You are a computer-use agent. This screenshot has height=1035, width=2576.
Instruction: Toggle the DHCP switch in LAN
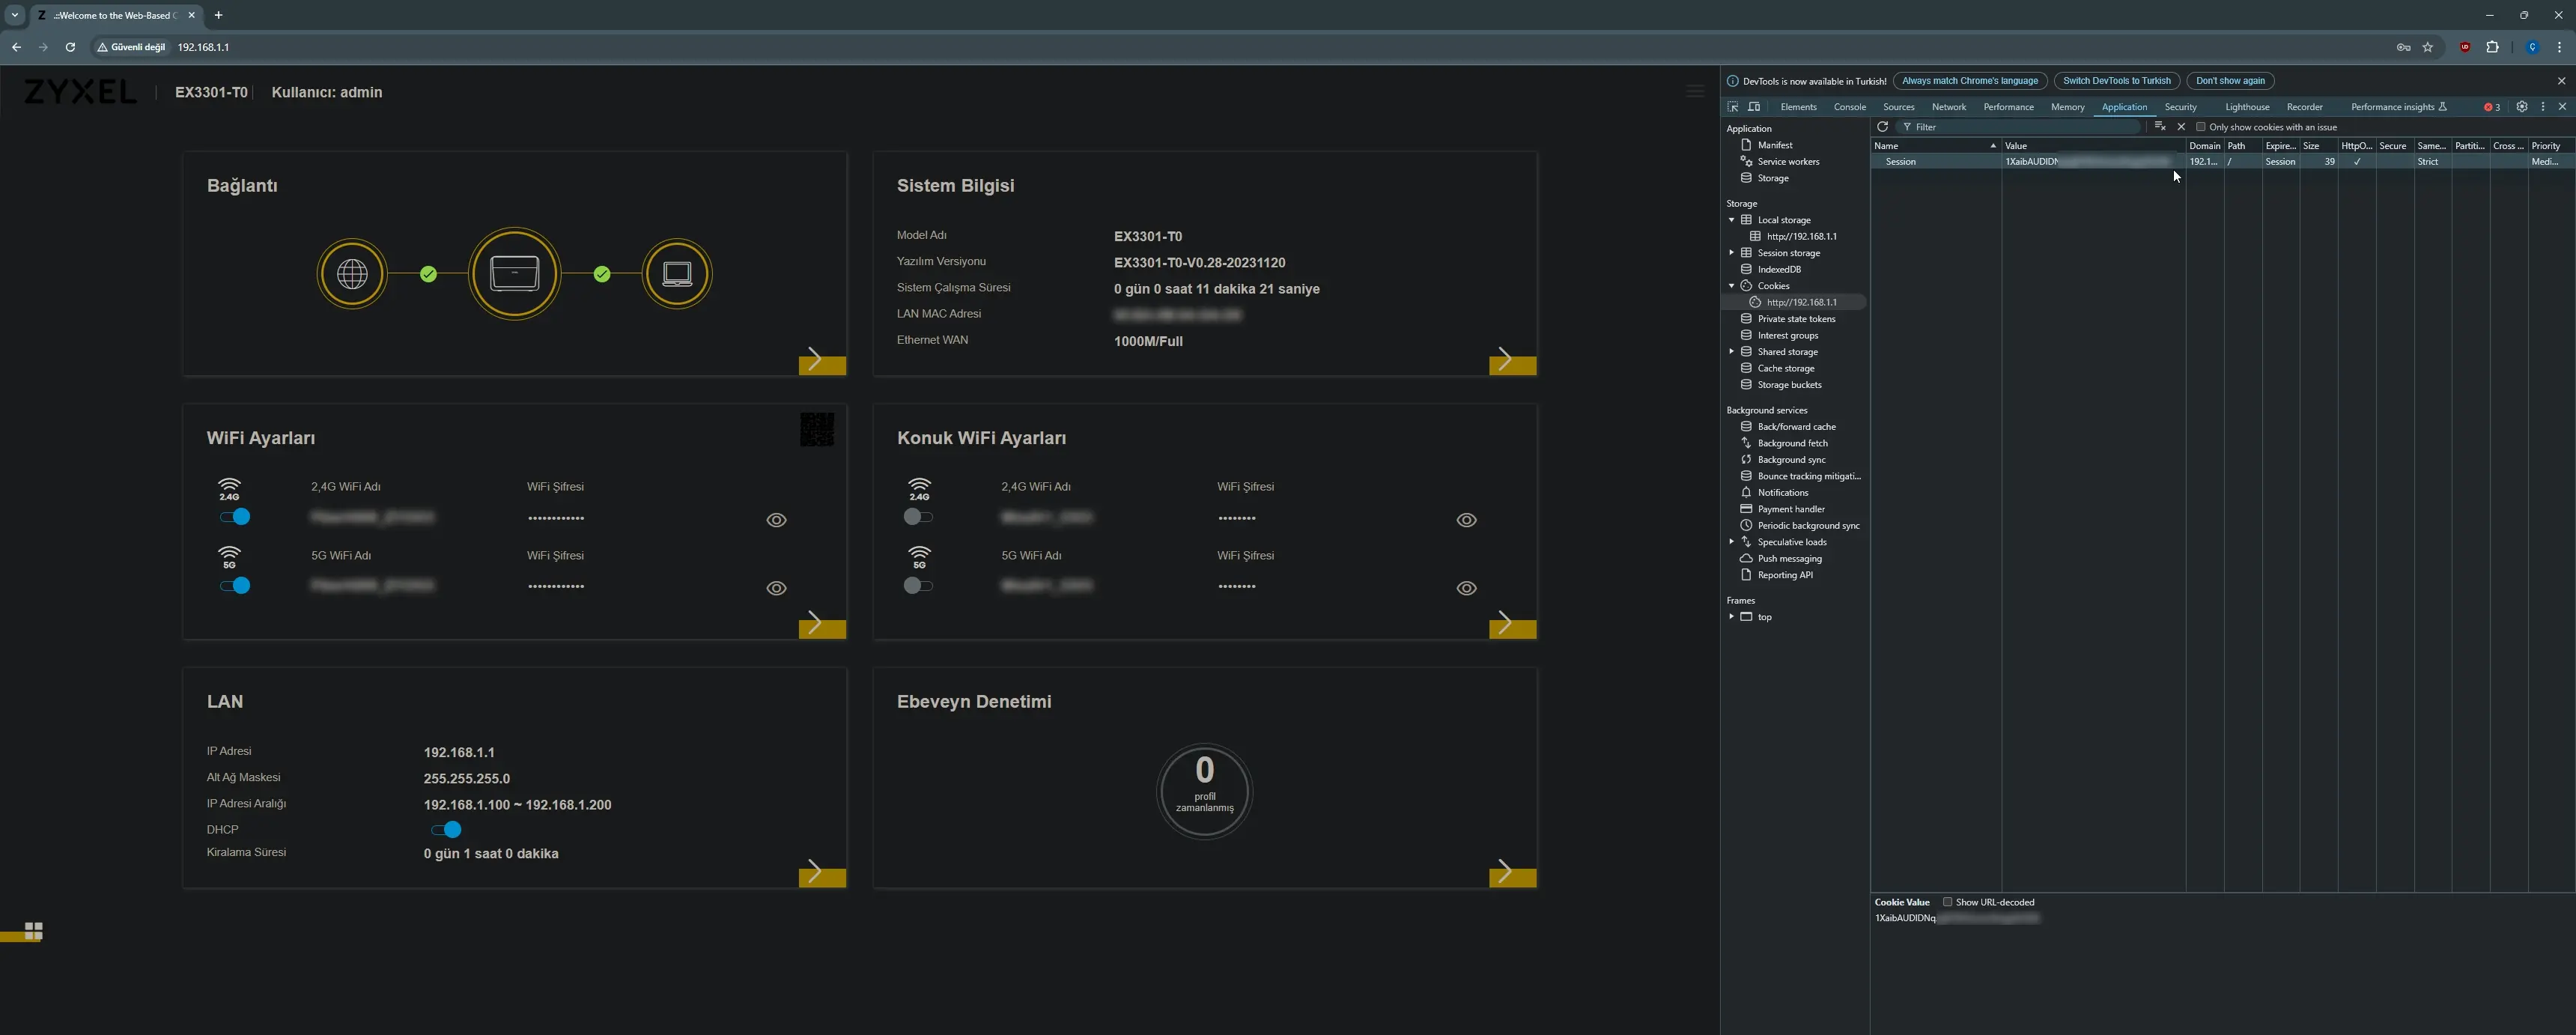(x=446, y=830)
